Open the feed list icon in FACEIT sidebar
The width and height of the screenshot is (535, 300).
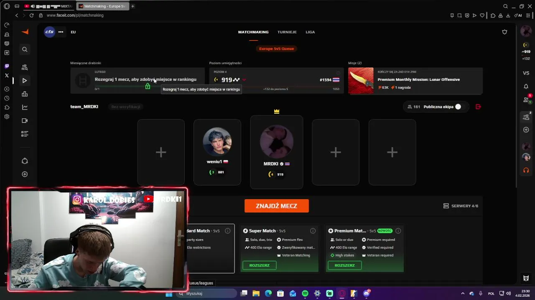pyautogui.click(x=25, y=134)
